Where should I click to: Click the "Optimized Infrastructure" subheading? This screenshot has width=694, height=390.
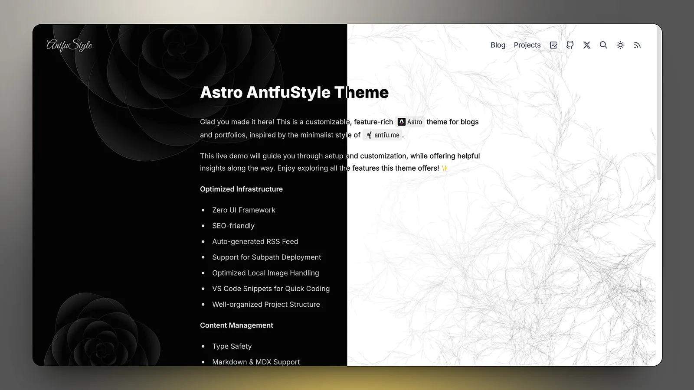click(x=241, y=189)
